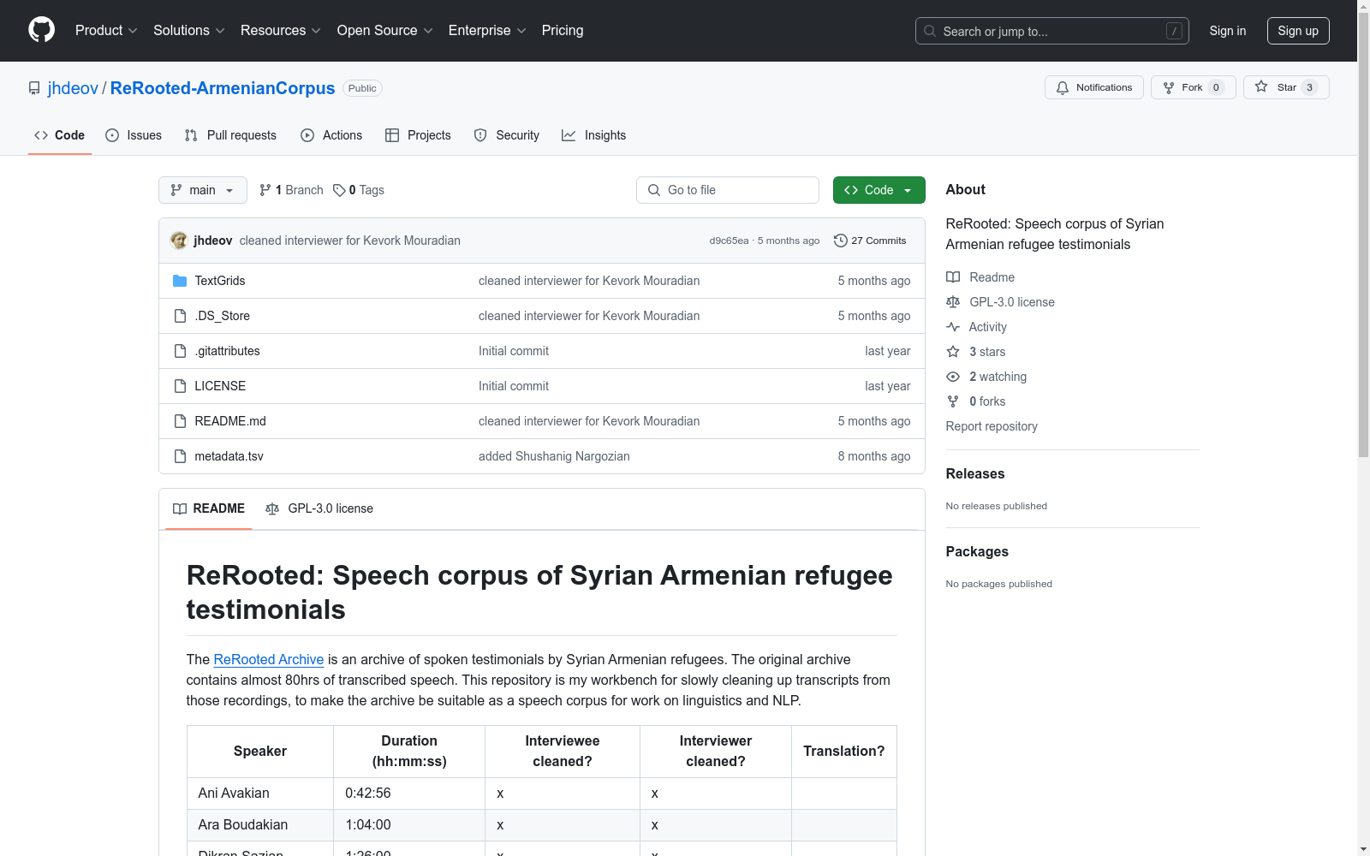Expand the Enterprise menu
The image size is (1370, 856).
(x=487, y=30)
